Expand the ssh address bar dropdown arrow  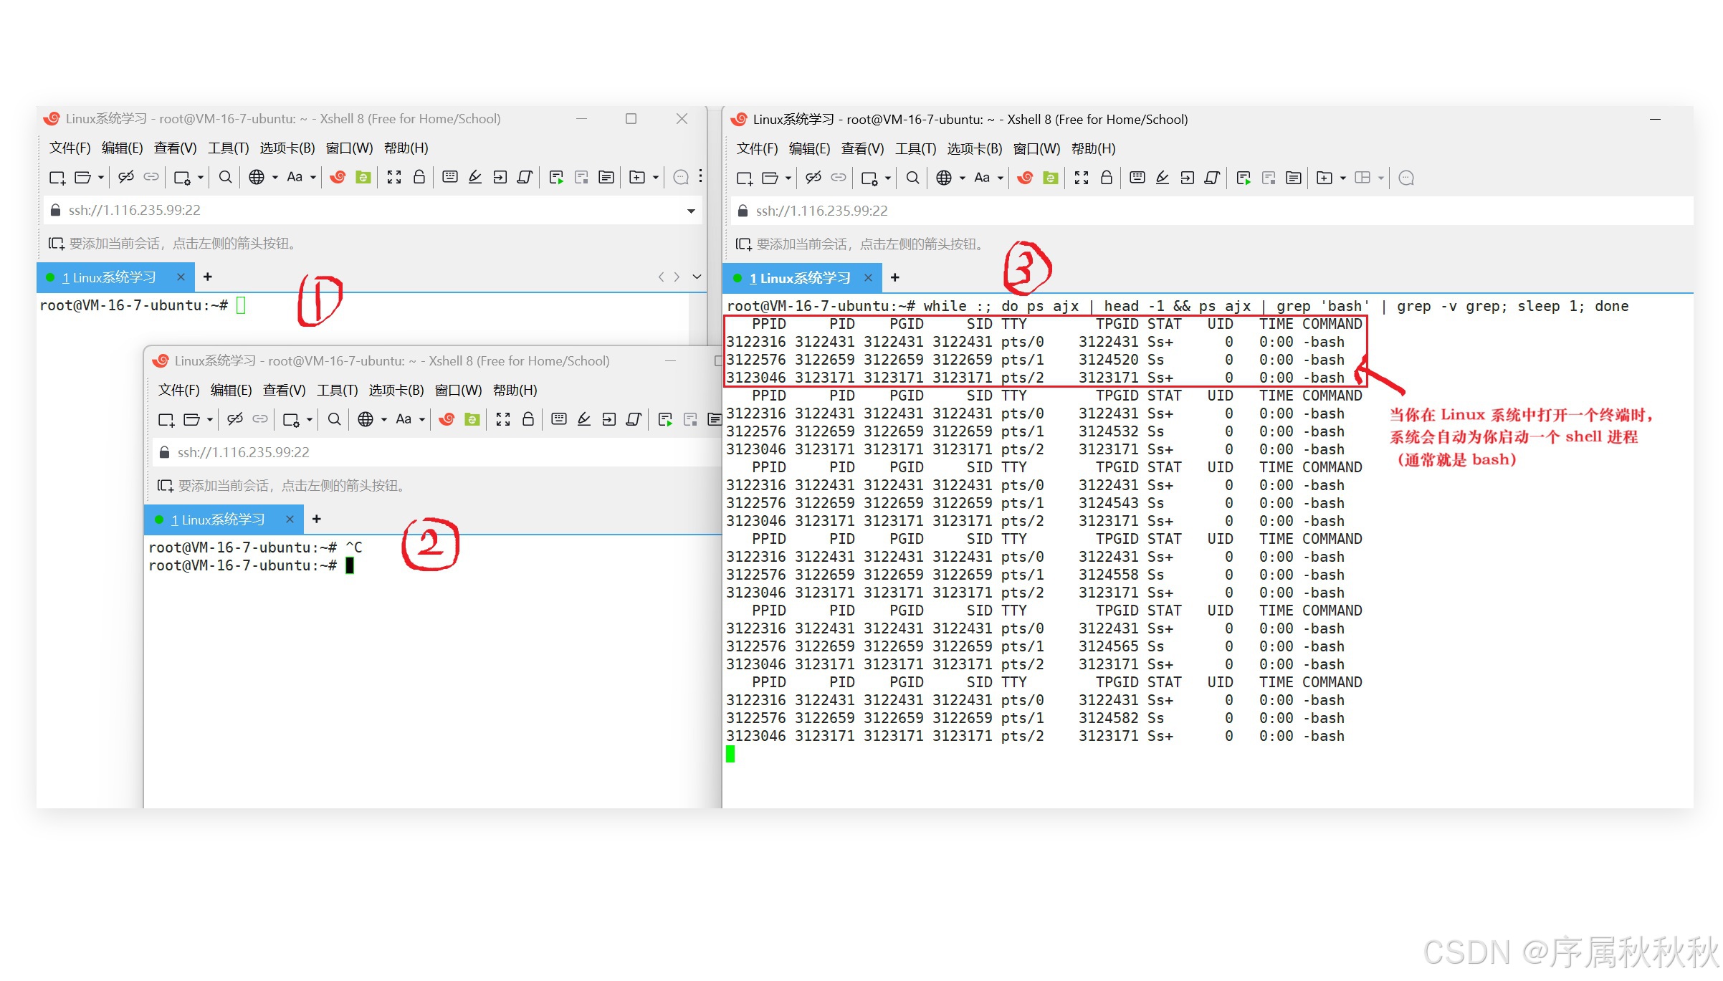pos(691,211)
